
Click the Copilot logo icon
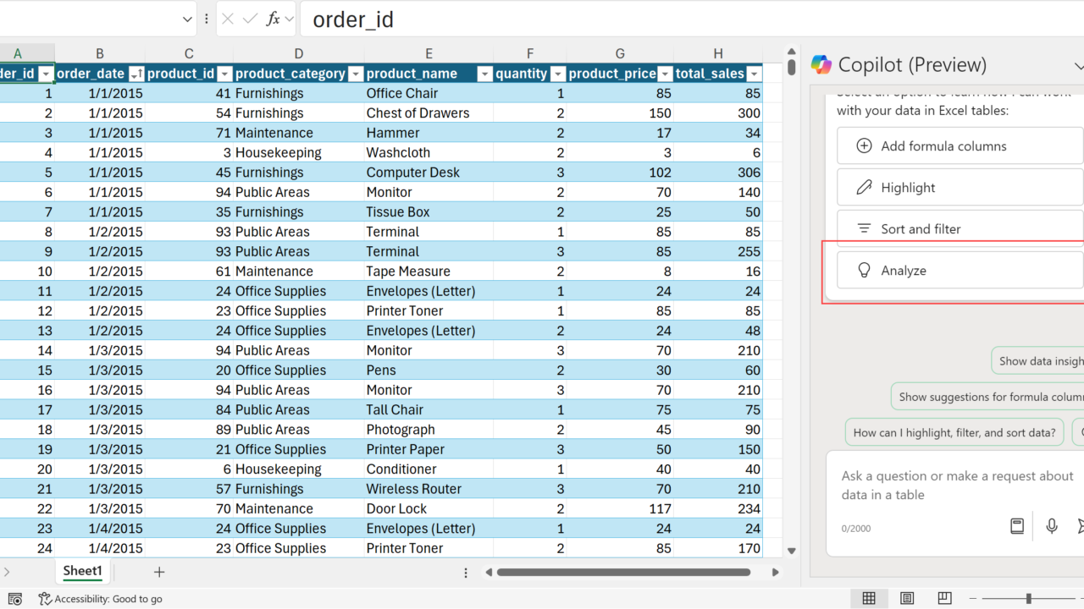point(821,64)
